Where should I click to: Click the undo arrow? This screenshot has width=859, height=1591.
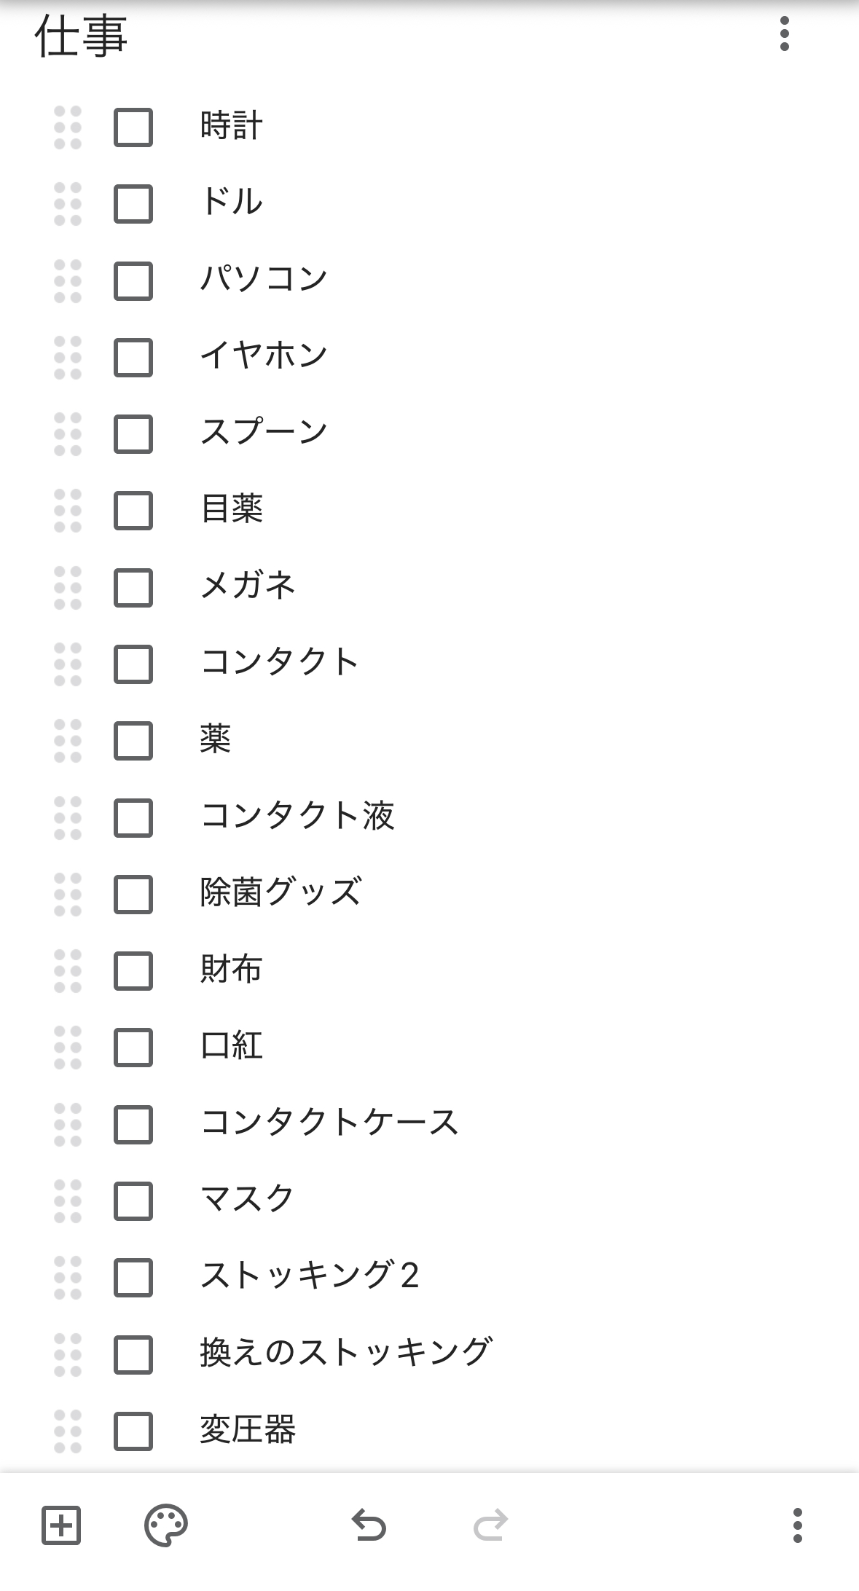[x=369, y=1525]
